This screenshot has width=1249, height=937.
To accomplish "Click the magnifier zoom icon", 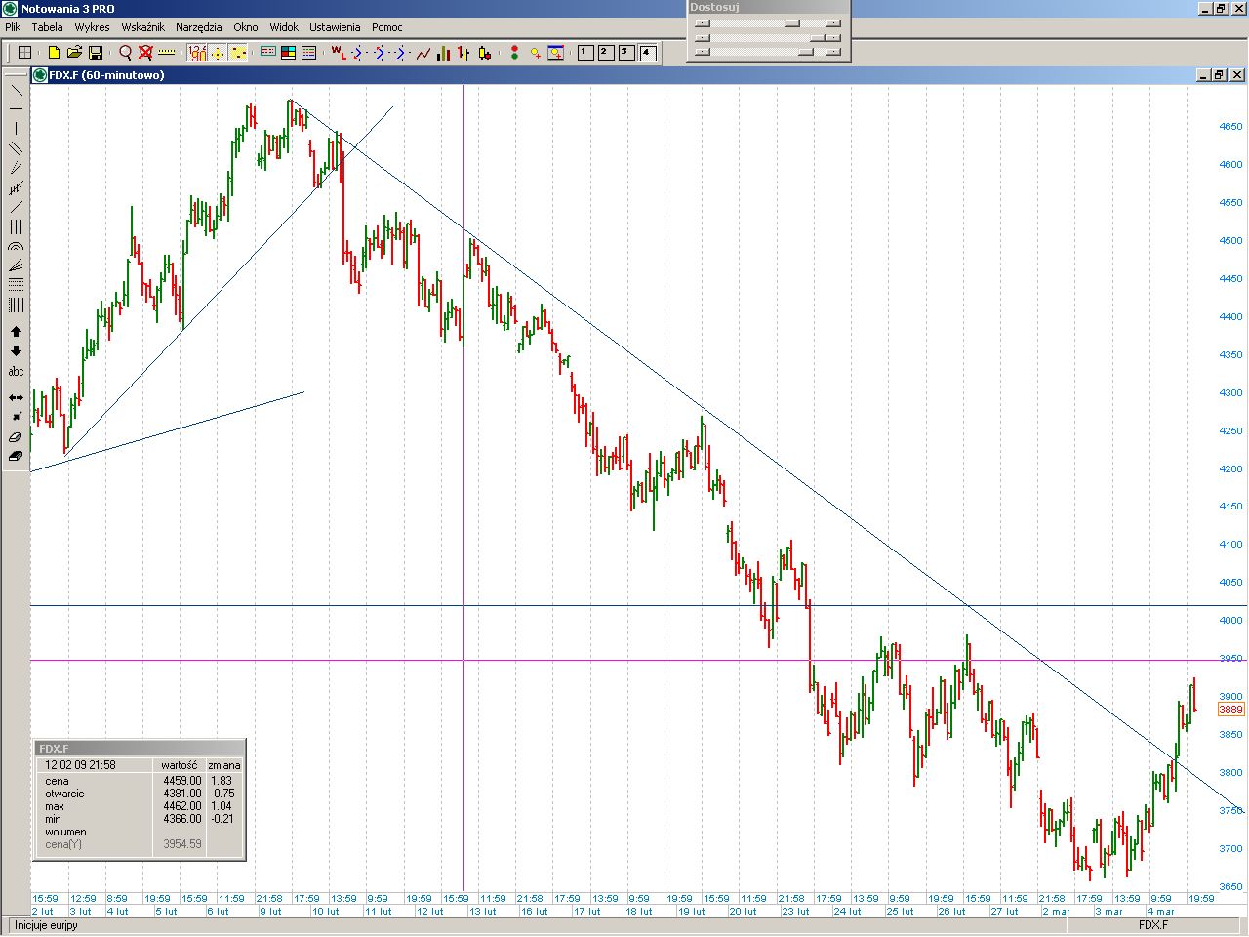I will (125, 53).
